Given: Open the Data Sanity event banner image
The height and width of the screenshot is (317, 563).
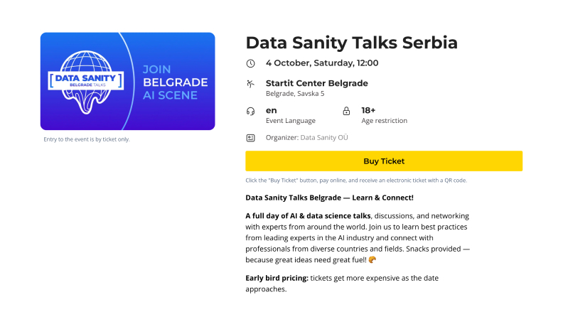Looking at the screenshot, I should pyautogui.click(x=127, y=81).
